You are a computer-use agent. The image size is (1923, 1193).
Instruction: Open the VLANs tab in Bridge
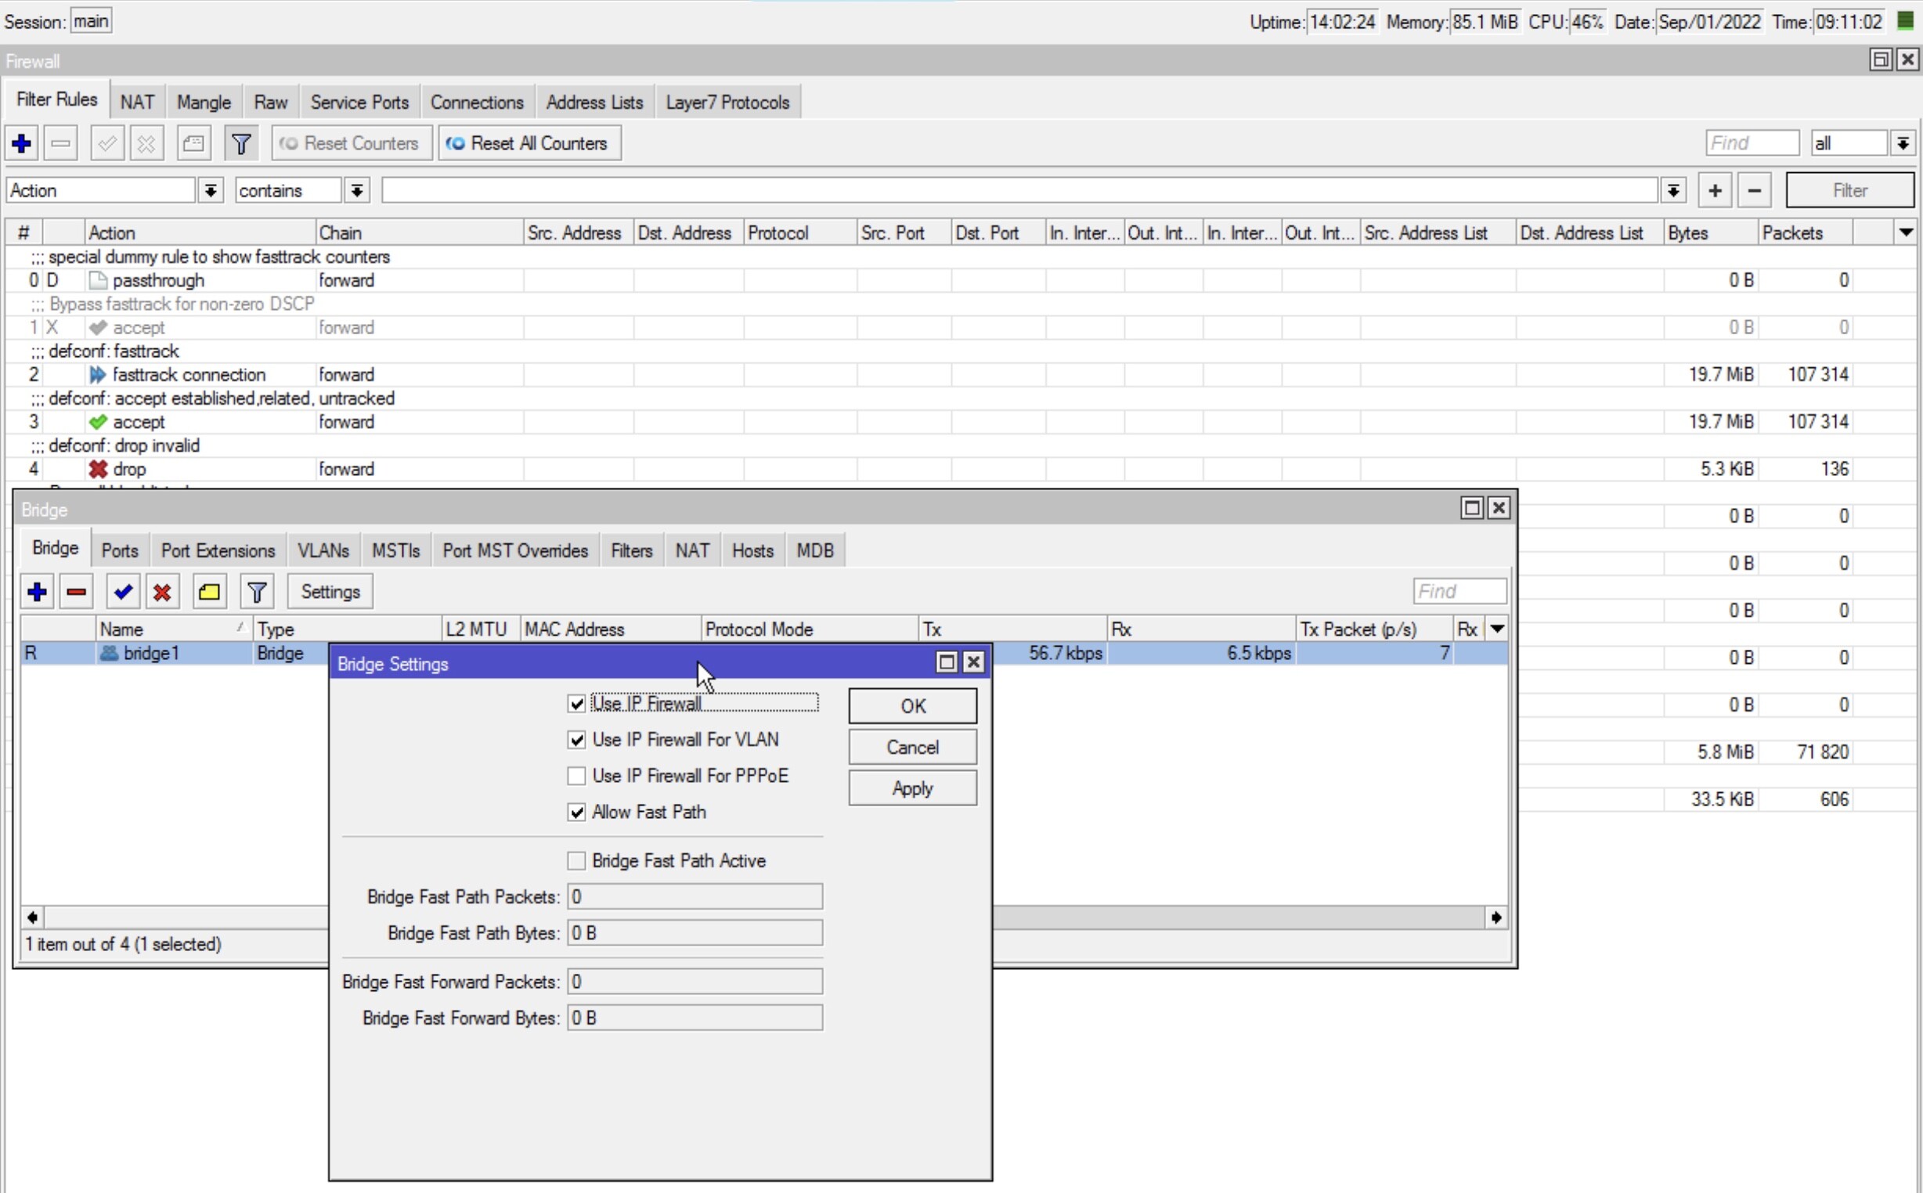[323, 551]
